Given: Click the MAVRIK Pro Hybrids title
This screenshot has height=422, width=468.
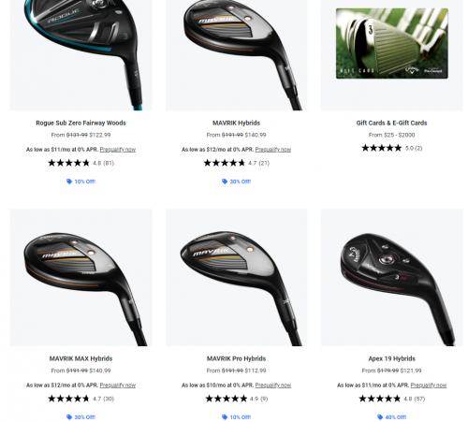Looking at the screenshot, I should [236, 358].
